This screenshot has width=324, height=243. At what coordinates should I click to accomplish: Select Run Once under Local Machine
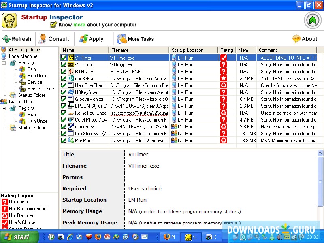click(x=37, y=76)
